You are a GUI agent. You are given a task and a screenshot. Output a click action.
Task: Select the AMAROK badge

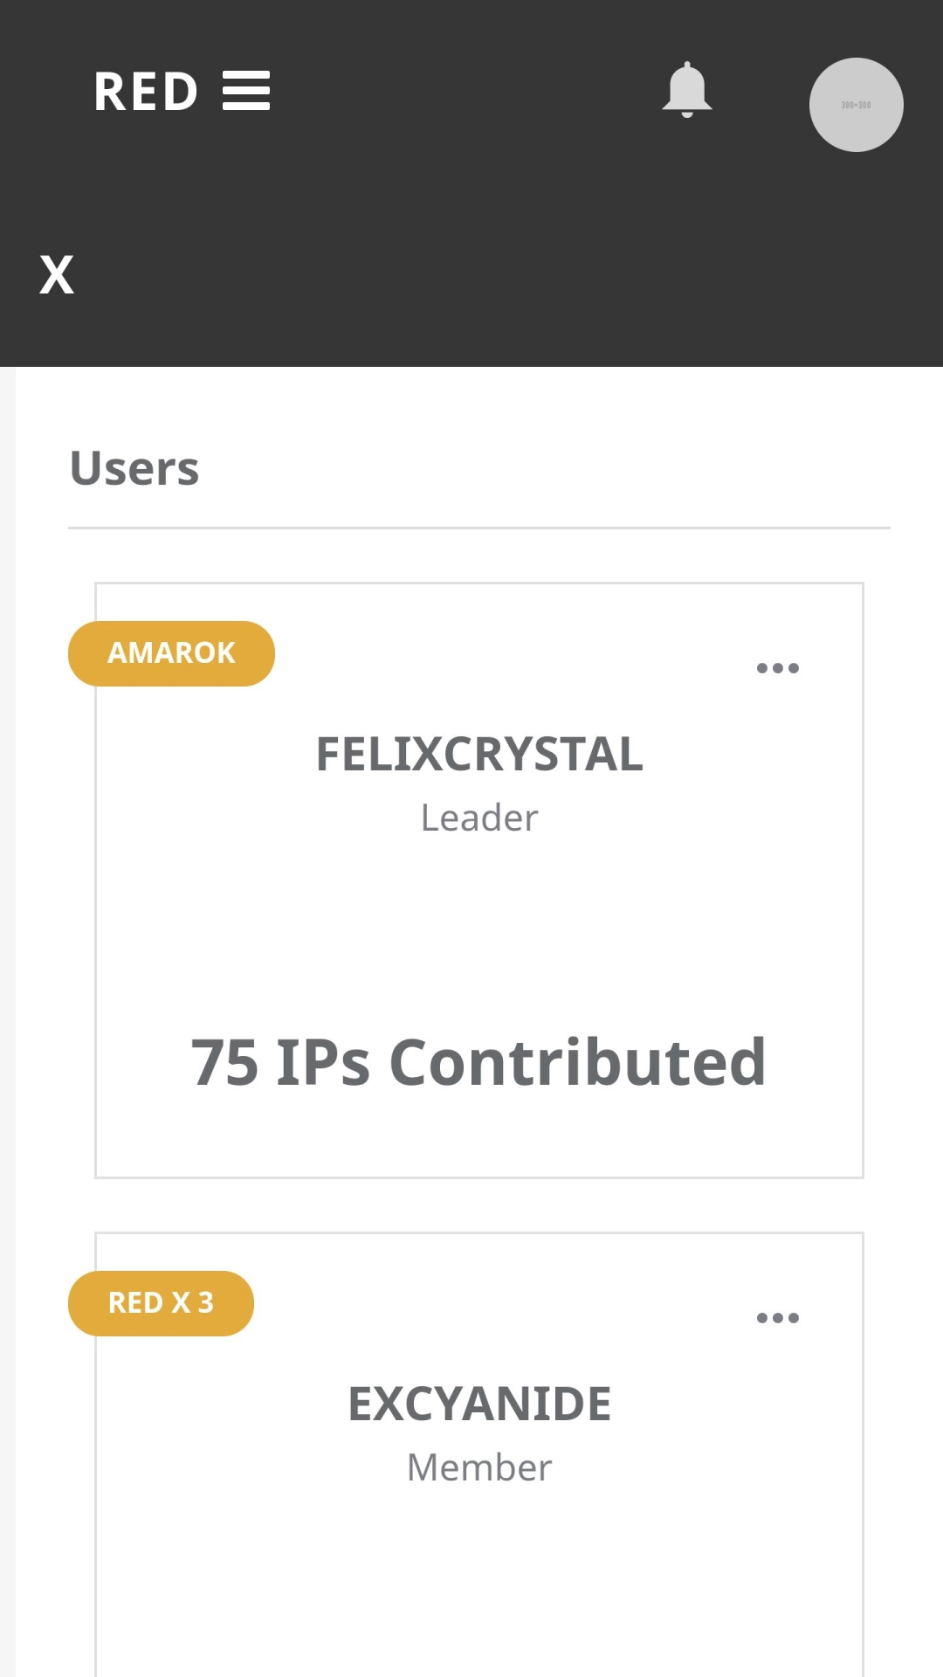[171, 653]
